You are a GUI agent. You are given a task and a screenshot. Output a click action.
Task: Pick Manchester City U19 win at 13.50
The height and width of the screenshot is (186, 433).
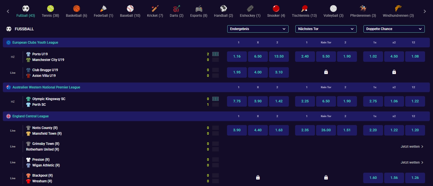pyautogui.click(x=279, y=56)
